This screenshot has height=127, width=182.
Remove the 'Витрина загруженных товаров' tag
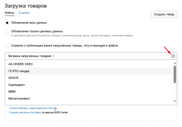tap(53, 56)
